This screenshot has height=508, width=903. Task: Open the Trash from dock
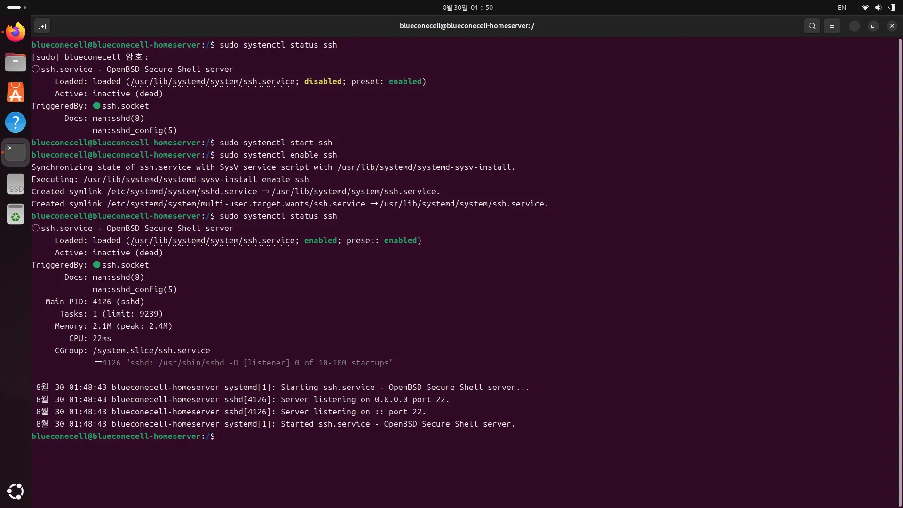[x=16, y=214]
